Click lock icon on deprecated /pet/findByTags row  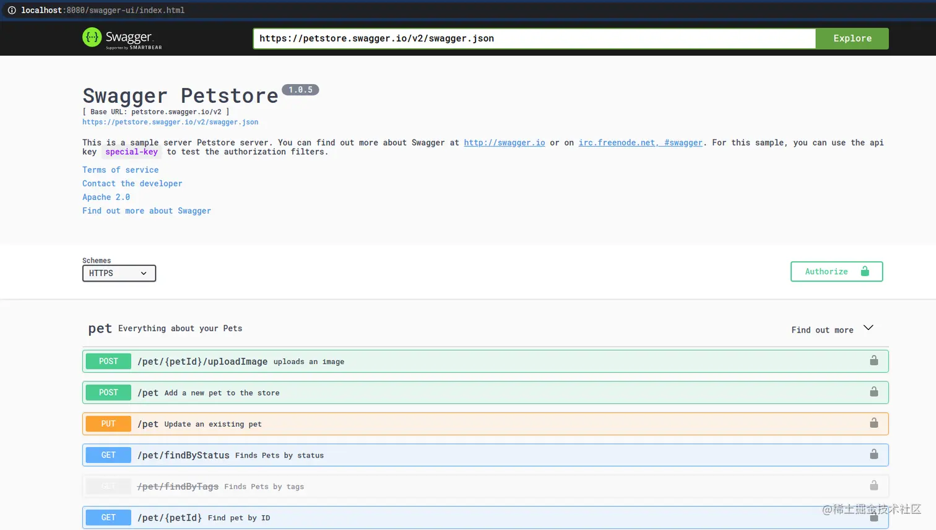[x=873, y=485]
